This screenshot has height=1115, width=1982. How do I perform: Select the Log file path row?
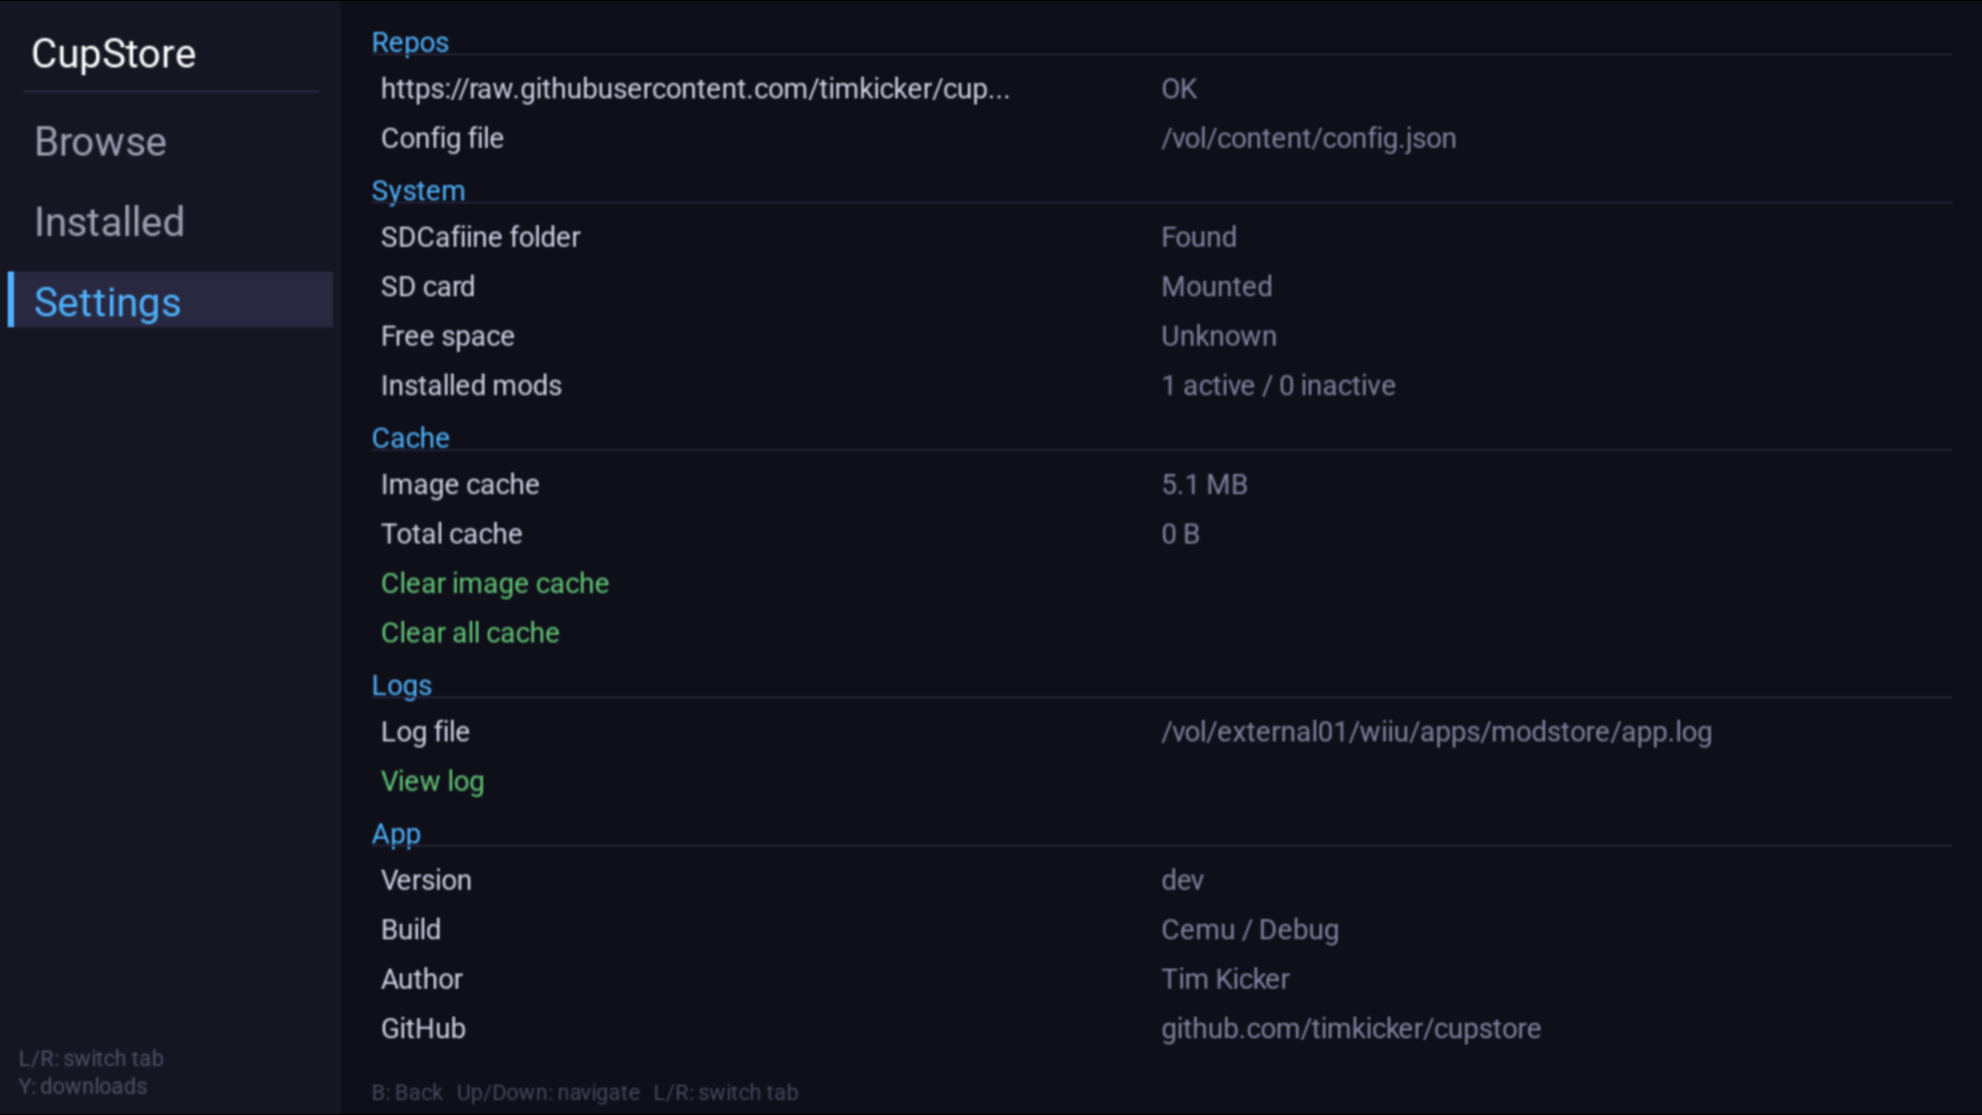[425, 732]
